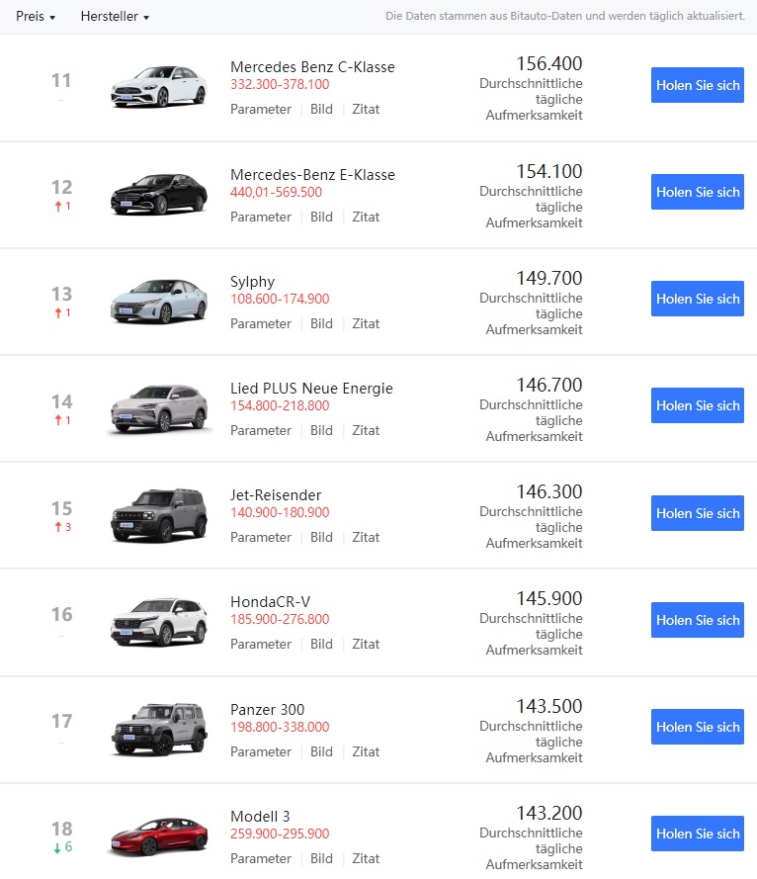Click Zitat under HondaCR-V
The width and height of the screenshot is (757, 879).
click(x=366, y=644)
